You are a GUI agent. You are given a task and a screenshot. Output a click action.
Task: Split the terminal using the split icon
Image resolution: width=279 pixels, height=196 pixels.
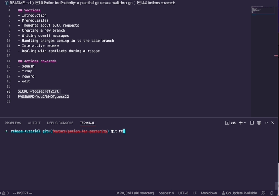click(x=252, y=122)
